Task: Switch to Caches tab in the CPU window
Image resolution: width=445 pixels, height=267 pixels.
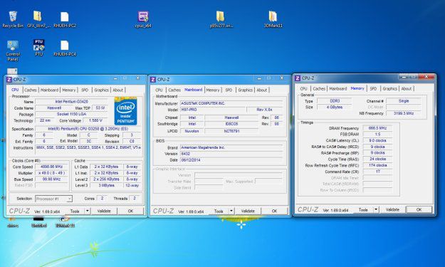Action: pyautogui.click(x=31, y=90)
